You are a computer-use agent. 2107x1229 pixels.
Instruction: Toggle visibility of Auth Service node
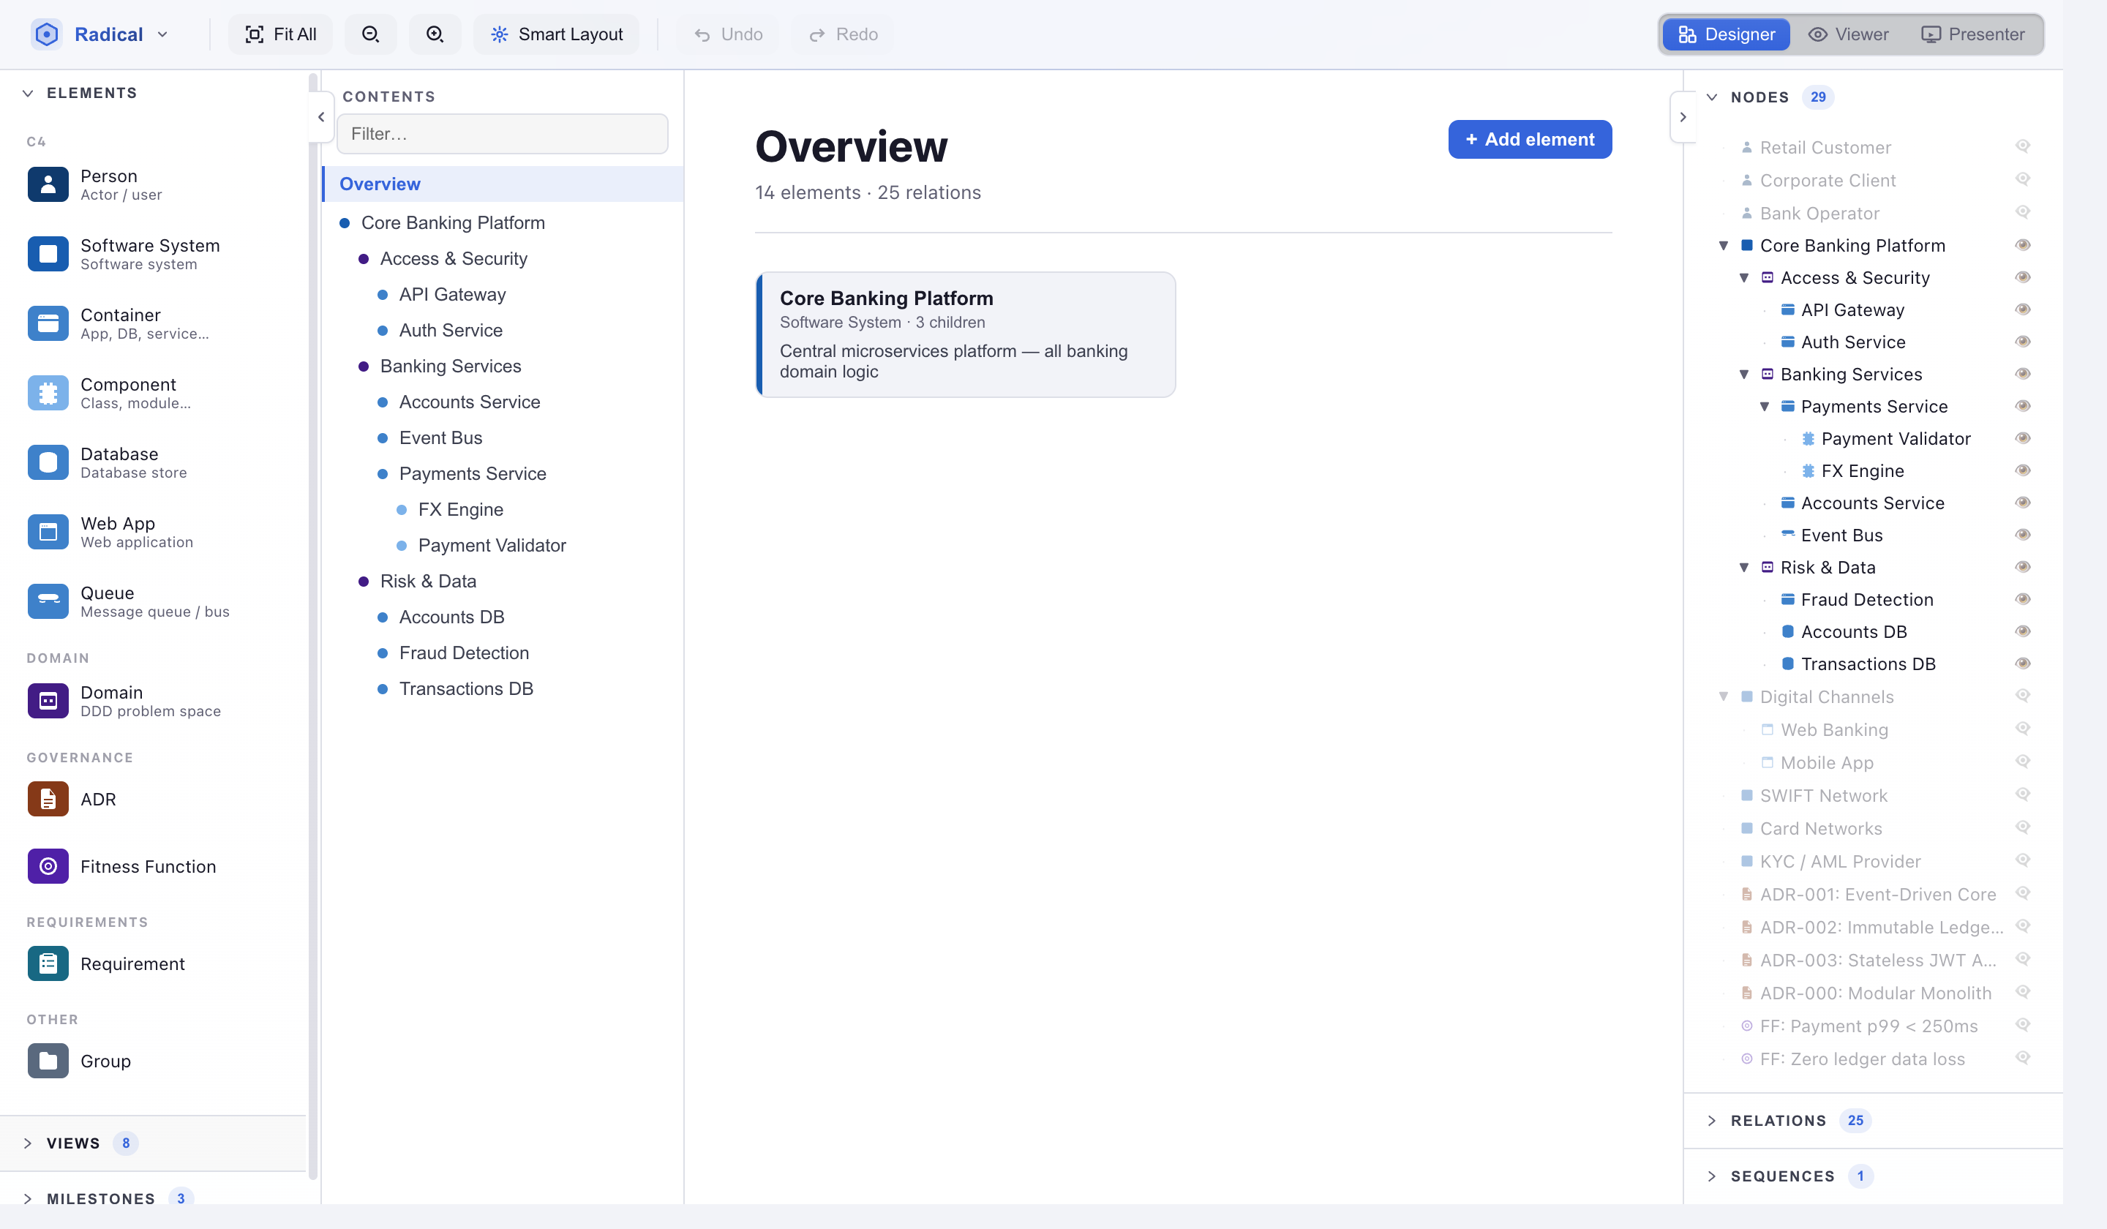(2023, 341)
